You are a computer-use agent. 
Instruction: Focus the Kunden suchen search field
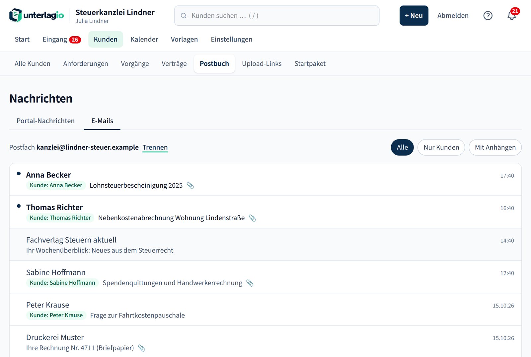pyautogui.click(x=277, y=16)
